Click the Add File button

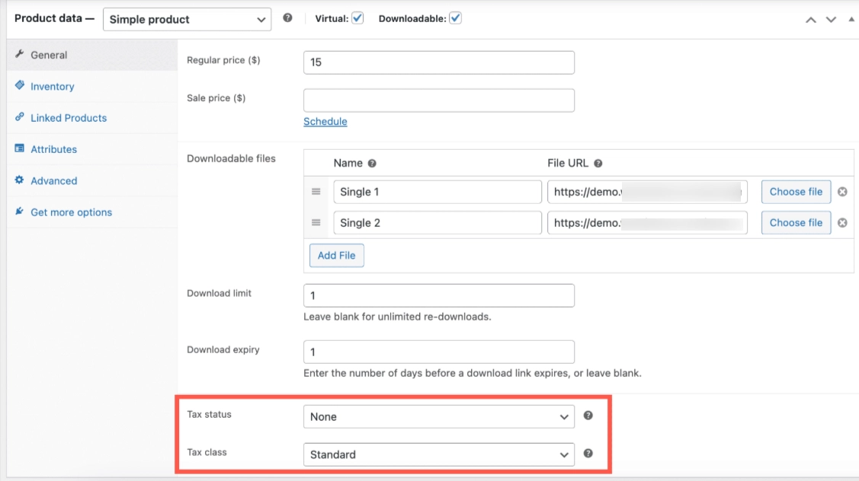(336, 256)
